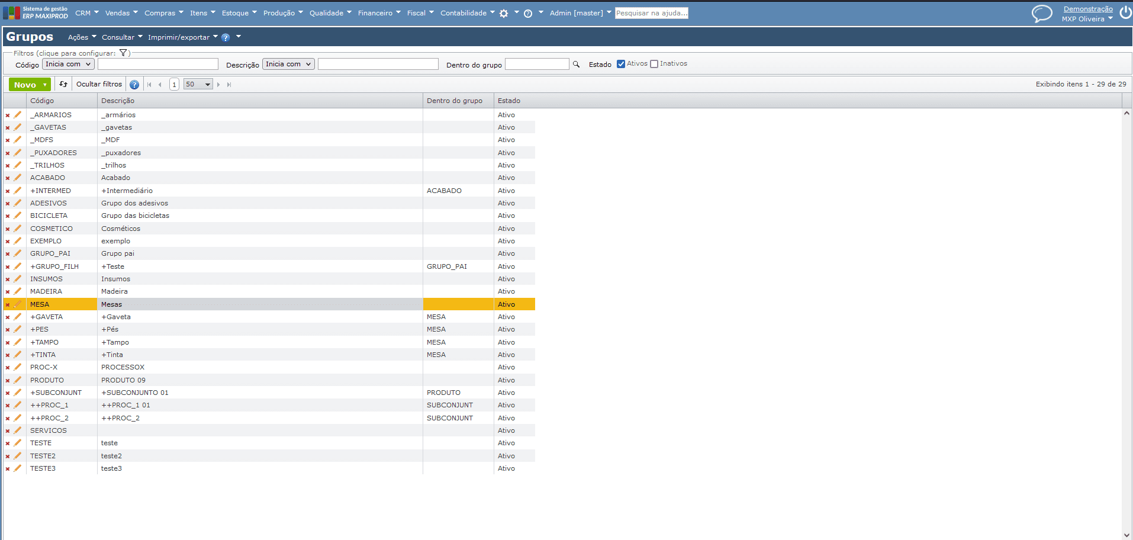Delete the TESTE3 group row

[8, 469]
